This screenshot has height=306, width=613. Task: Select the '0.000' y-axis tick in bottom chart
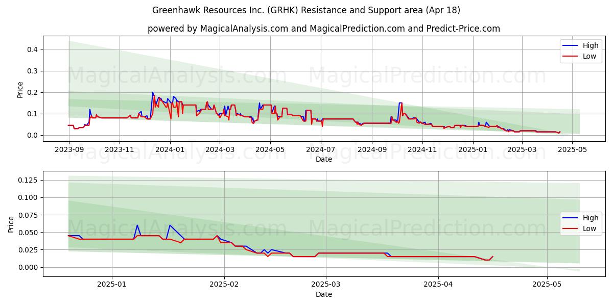click(29, 267)
